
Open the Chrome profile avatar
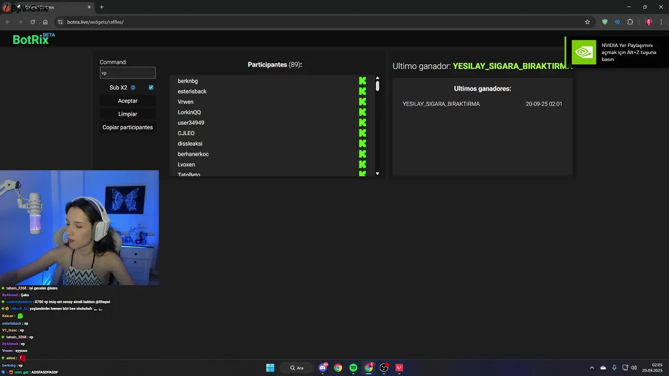[x=649, y=22]
